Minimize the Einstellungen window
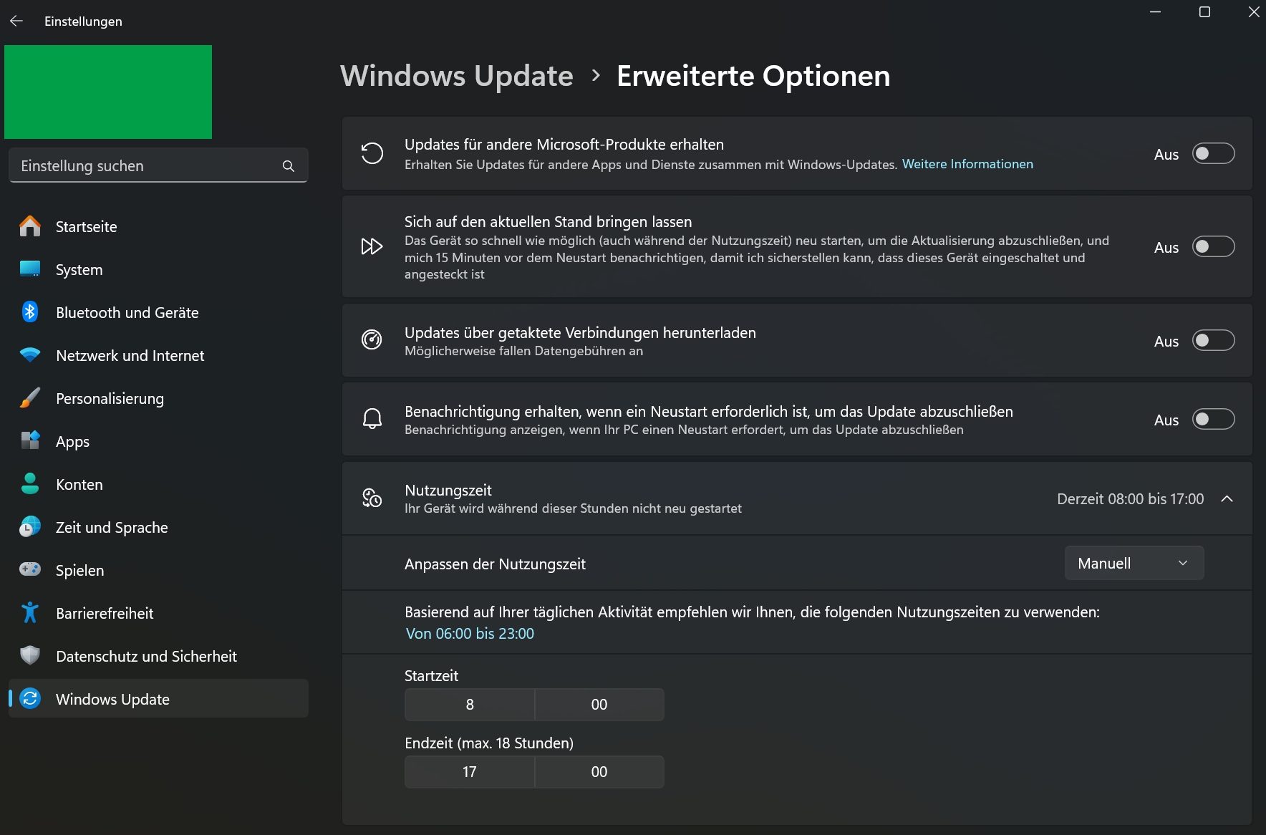The image size is (1266, 835). click(x=1155, y=12)
